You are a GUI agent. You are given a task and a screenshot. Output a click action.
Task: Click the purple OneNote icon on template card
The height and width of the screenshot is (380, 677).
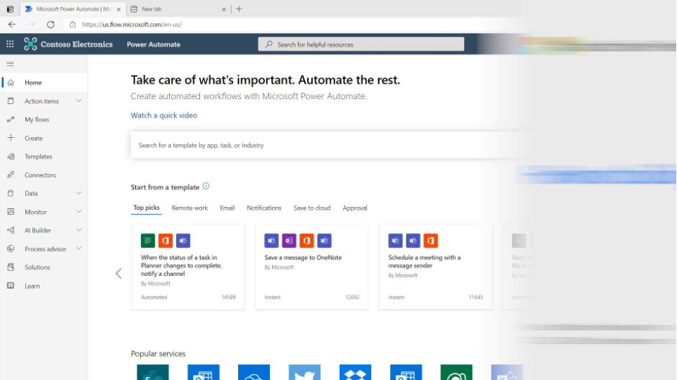click(x=288, y=241)
